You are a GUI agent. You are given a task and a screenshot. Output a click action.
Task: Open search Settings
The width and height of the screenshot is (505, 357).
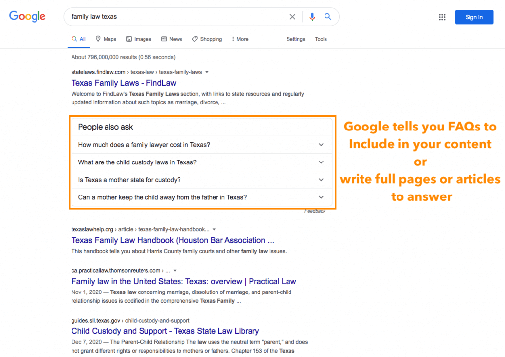click(x=296, y=39)
